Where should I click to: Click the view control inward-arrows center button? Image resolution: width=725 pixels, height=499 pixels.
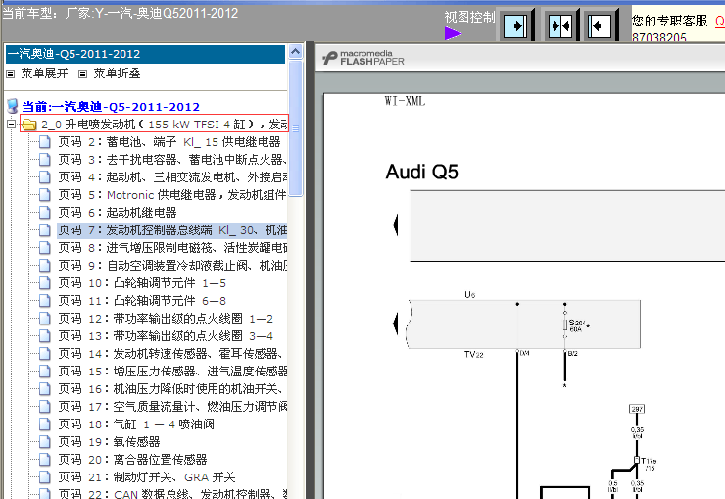560,25
